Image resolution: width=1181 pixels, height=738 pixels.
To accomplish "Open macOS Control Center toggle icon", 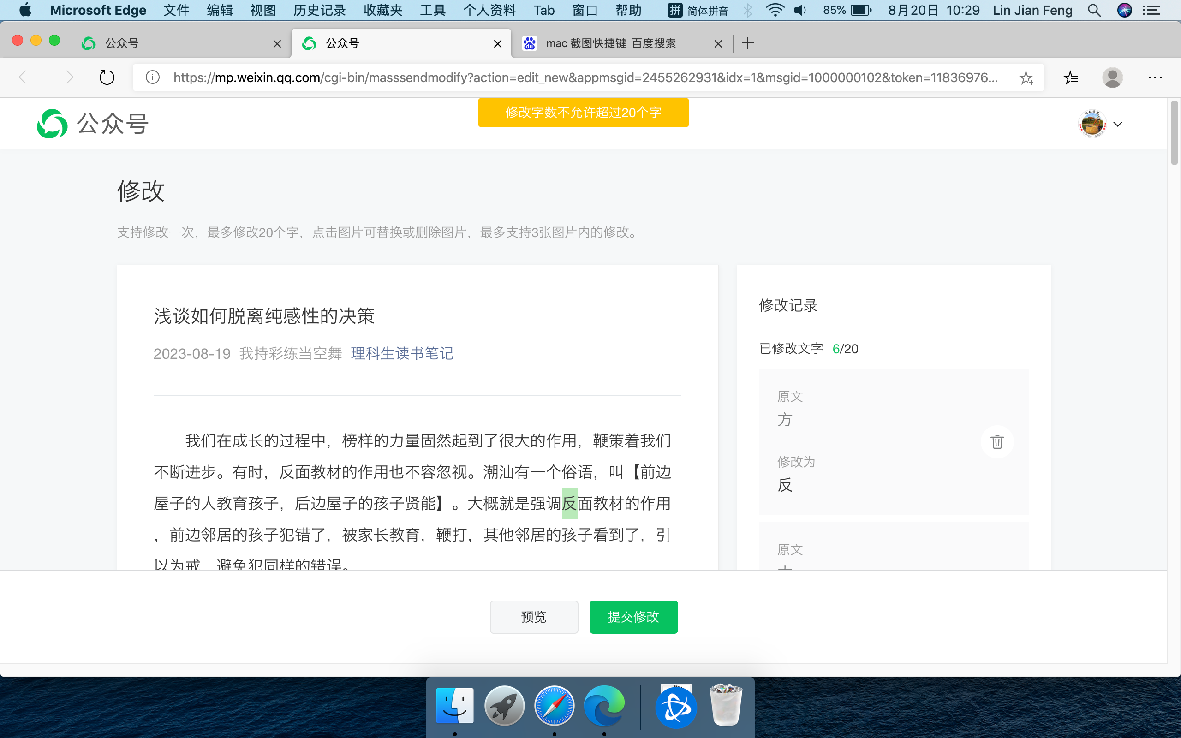I will pyautogui.click(x=1152, y=10).
